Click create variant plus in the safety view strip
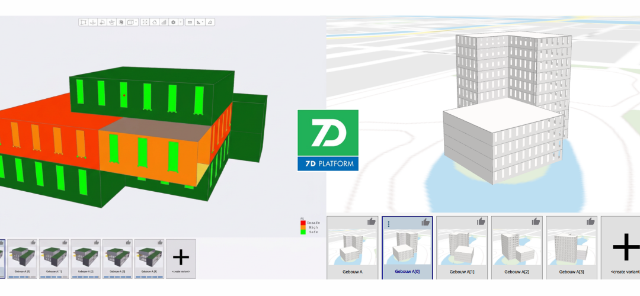Screen dimensions: 640x296 (x=181, y=259)
